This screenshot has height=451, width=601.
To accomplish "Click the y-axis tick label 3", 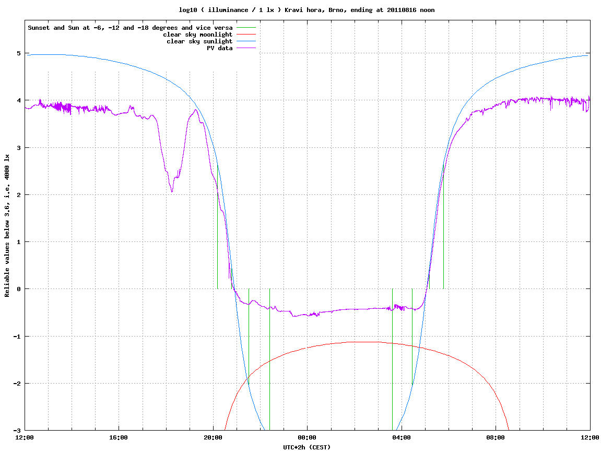I will pos(18,148).
